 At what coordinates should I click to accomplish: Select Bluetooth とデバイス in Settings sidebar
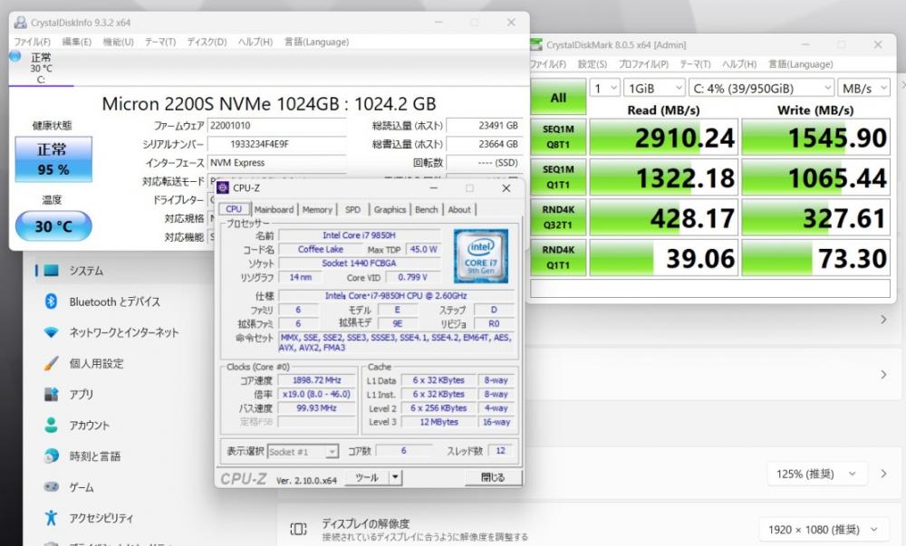point(114,302)
